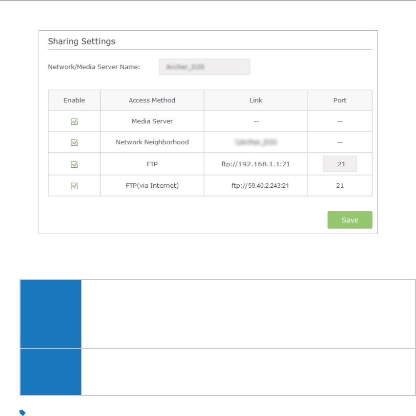Edit the FTP port 21 field
Screen dimensions: 416x416
click(340, 164)
